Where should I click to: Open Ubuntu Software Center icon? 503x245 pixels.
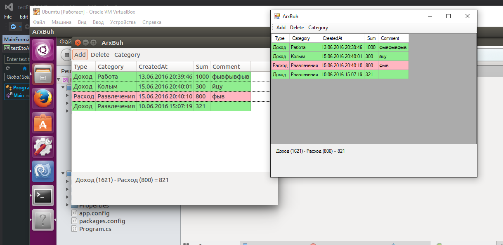click(x=43, y=123)
